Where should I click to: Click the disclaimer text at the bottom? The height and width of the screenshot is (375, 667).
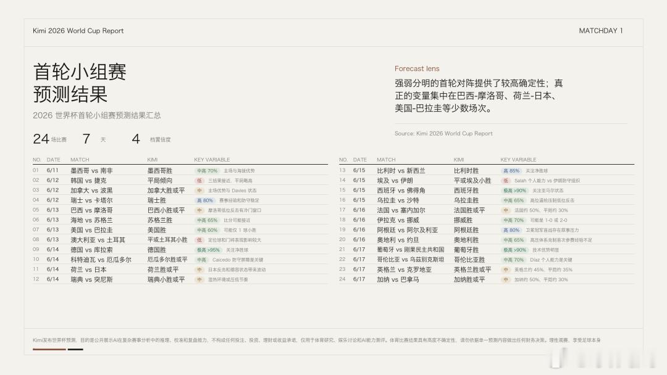tap(316, 340)
